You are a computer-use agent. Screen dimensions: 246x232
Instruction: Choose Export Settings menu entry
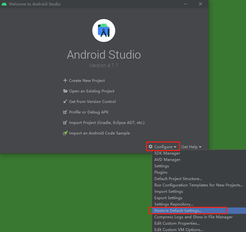click(199, 198)
